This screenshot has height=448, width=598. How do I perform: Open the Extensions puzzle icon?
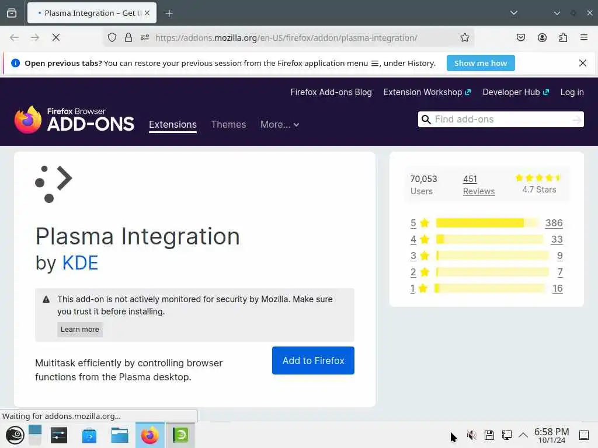tap(563, 37)
